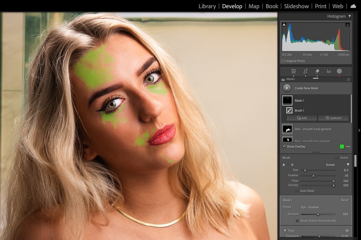The width and height of the screenshot is (361, 240).
Task: Toggle shadow clipping indicator in histogram
Action: pos(284,24)
